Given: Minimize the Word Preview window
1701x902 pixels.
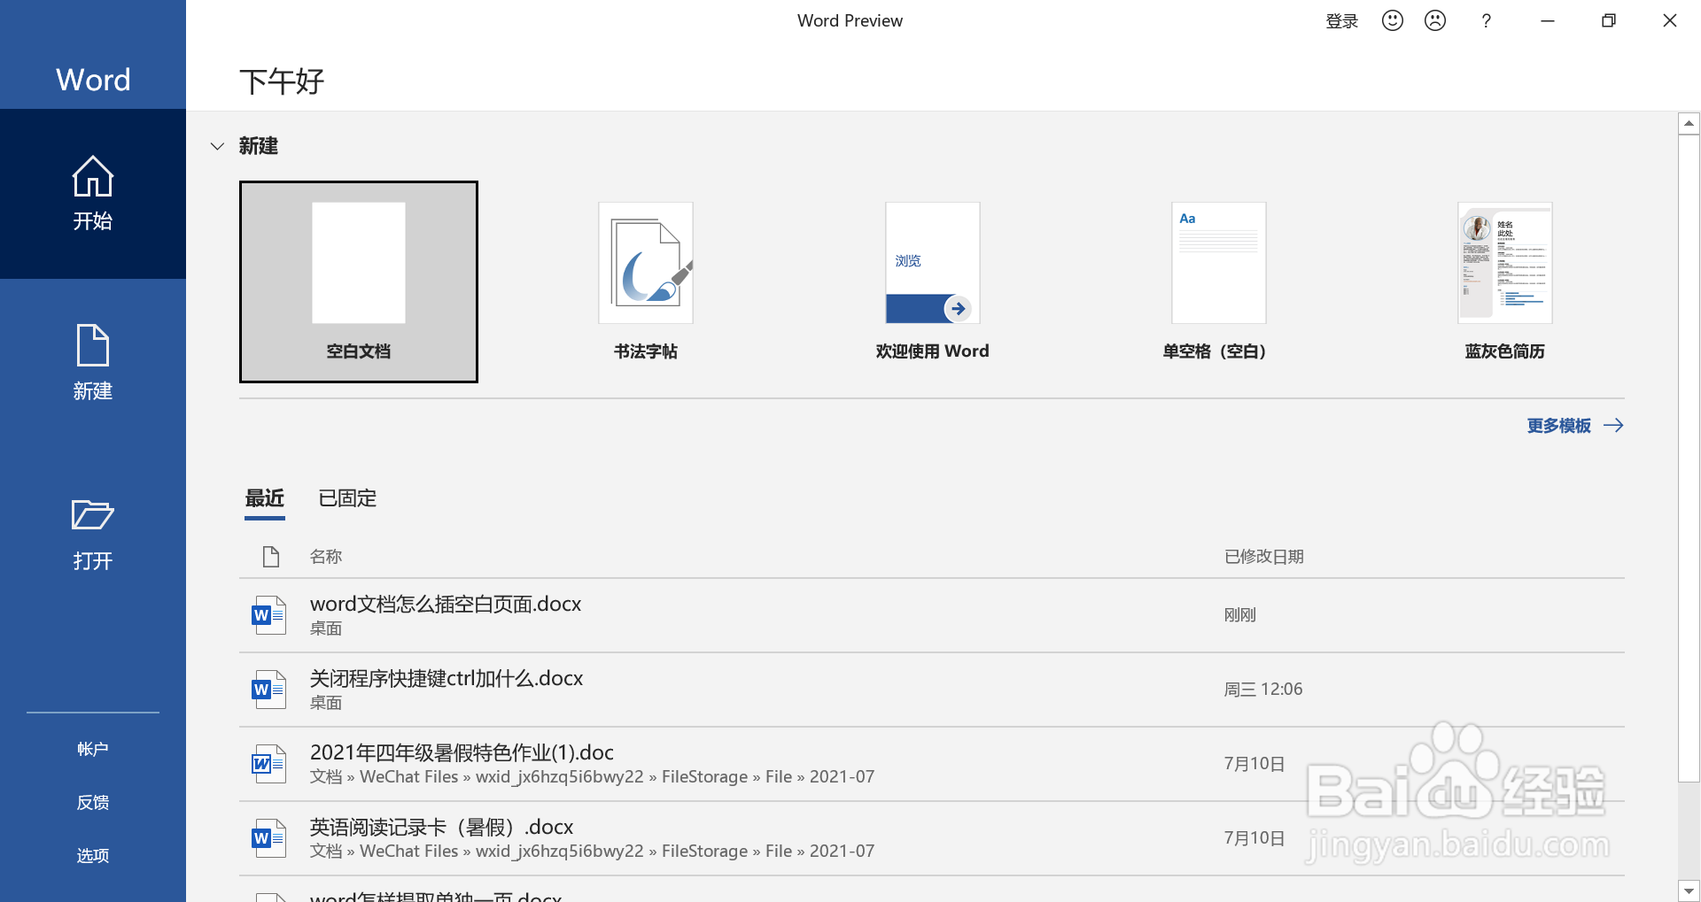Looking at the screenshot, I should [1548, 20].
